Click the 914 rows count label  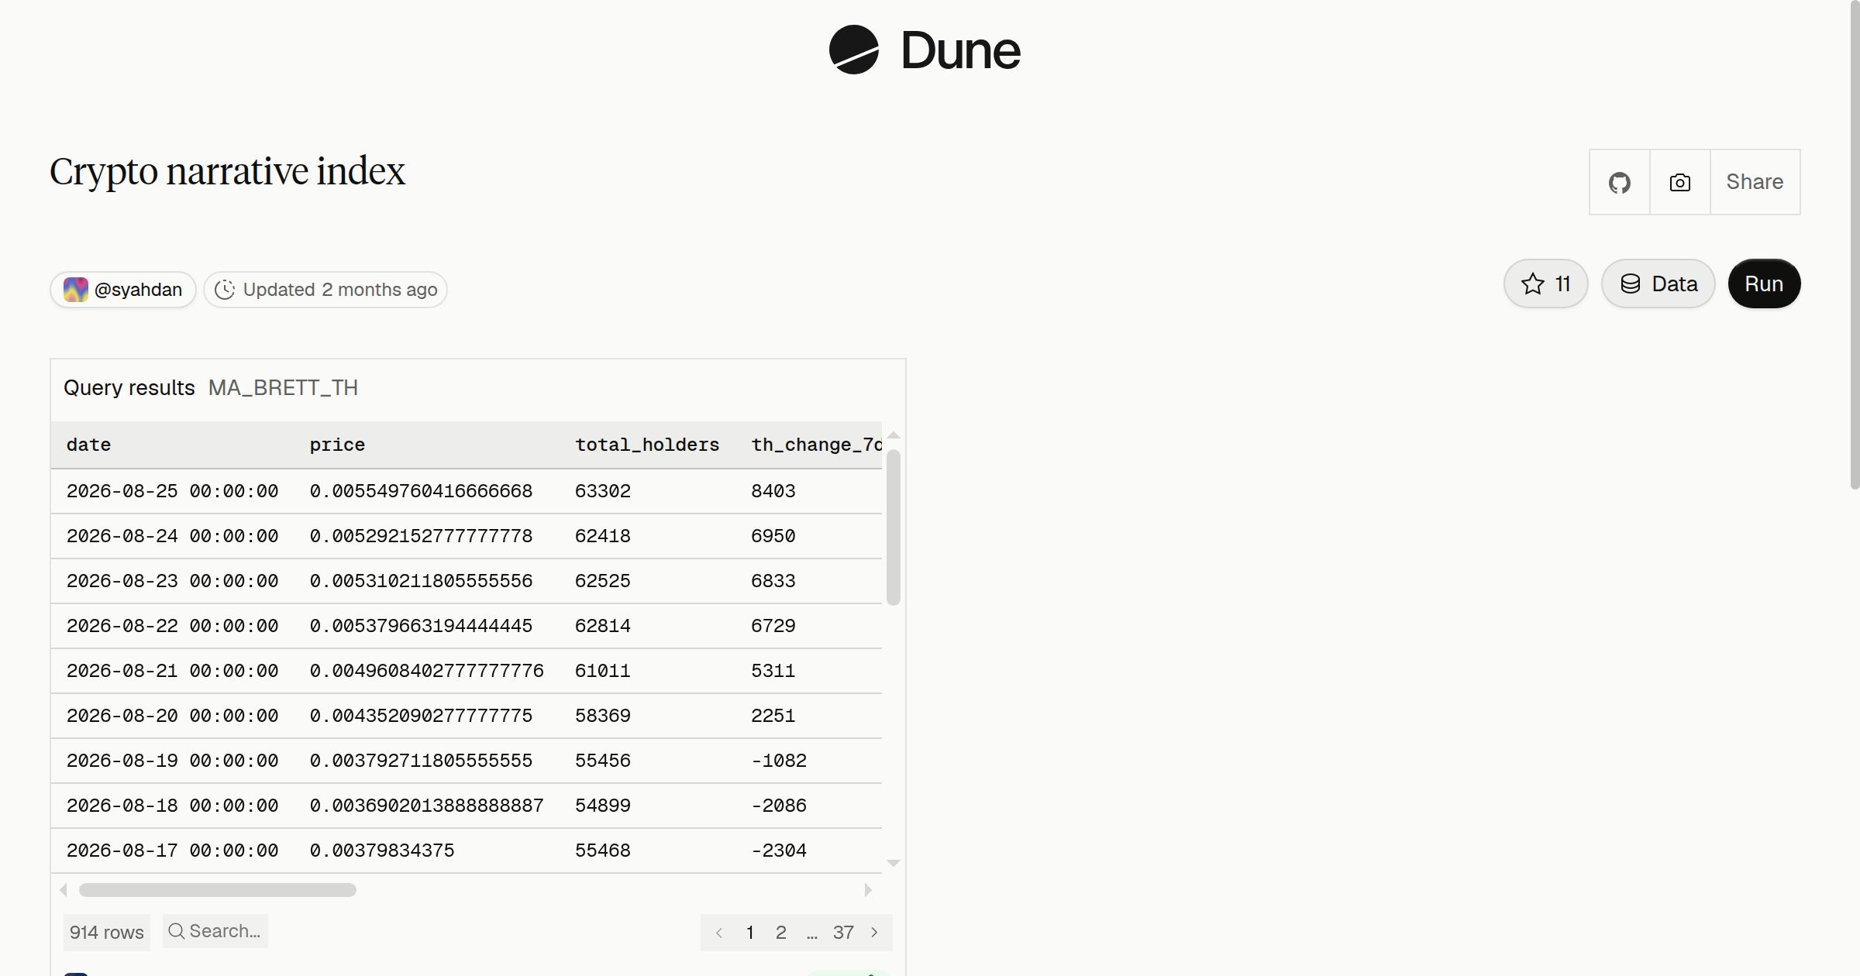click(x=107, y=932)
